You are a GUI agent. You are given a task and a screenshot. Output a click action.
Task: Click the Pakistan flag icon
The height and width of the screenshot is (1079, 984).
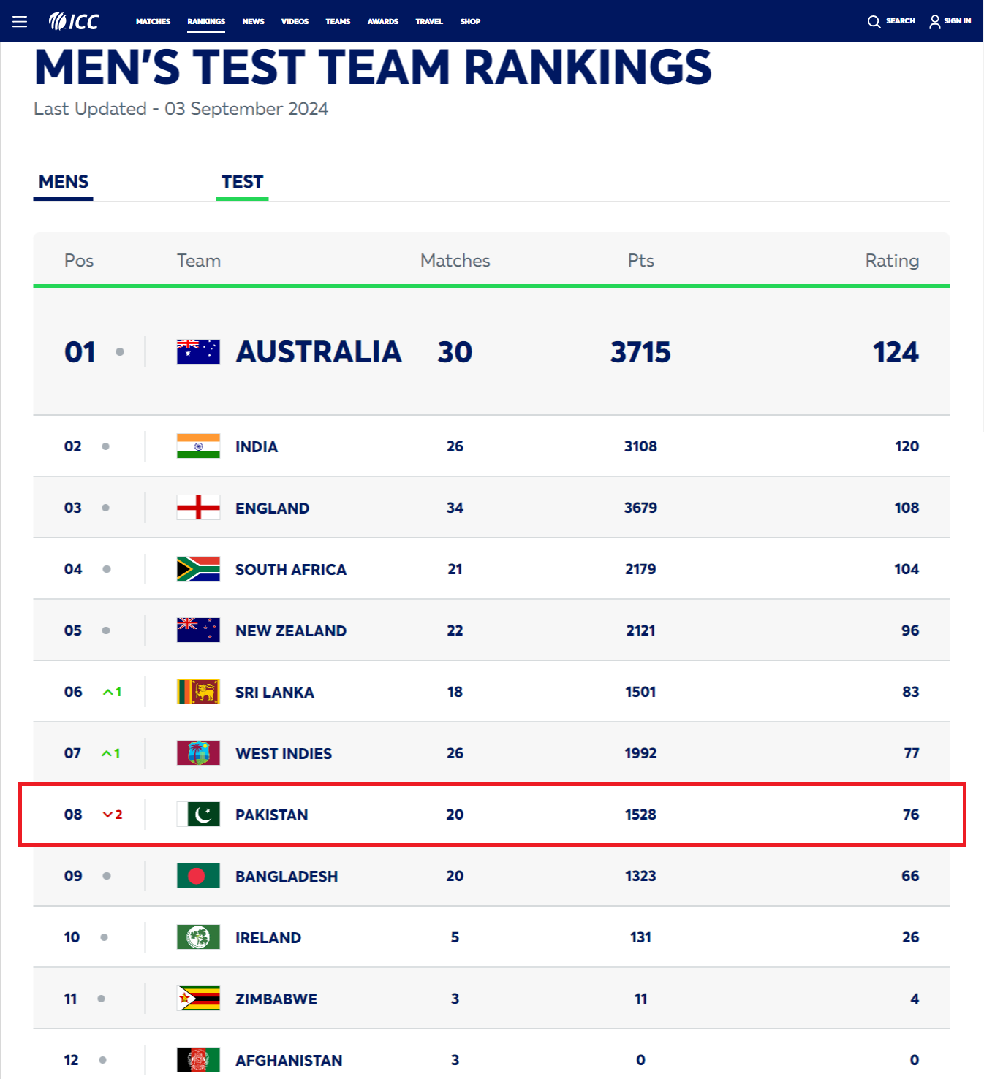[198, 815]
